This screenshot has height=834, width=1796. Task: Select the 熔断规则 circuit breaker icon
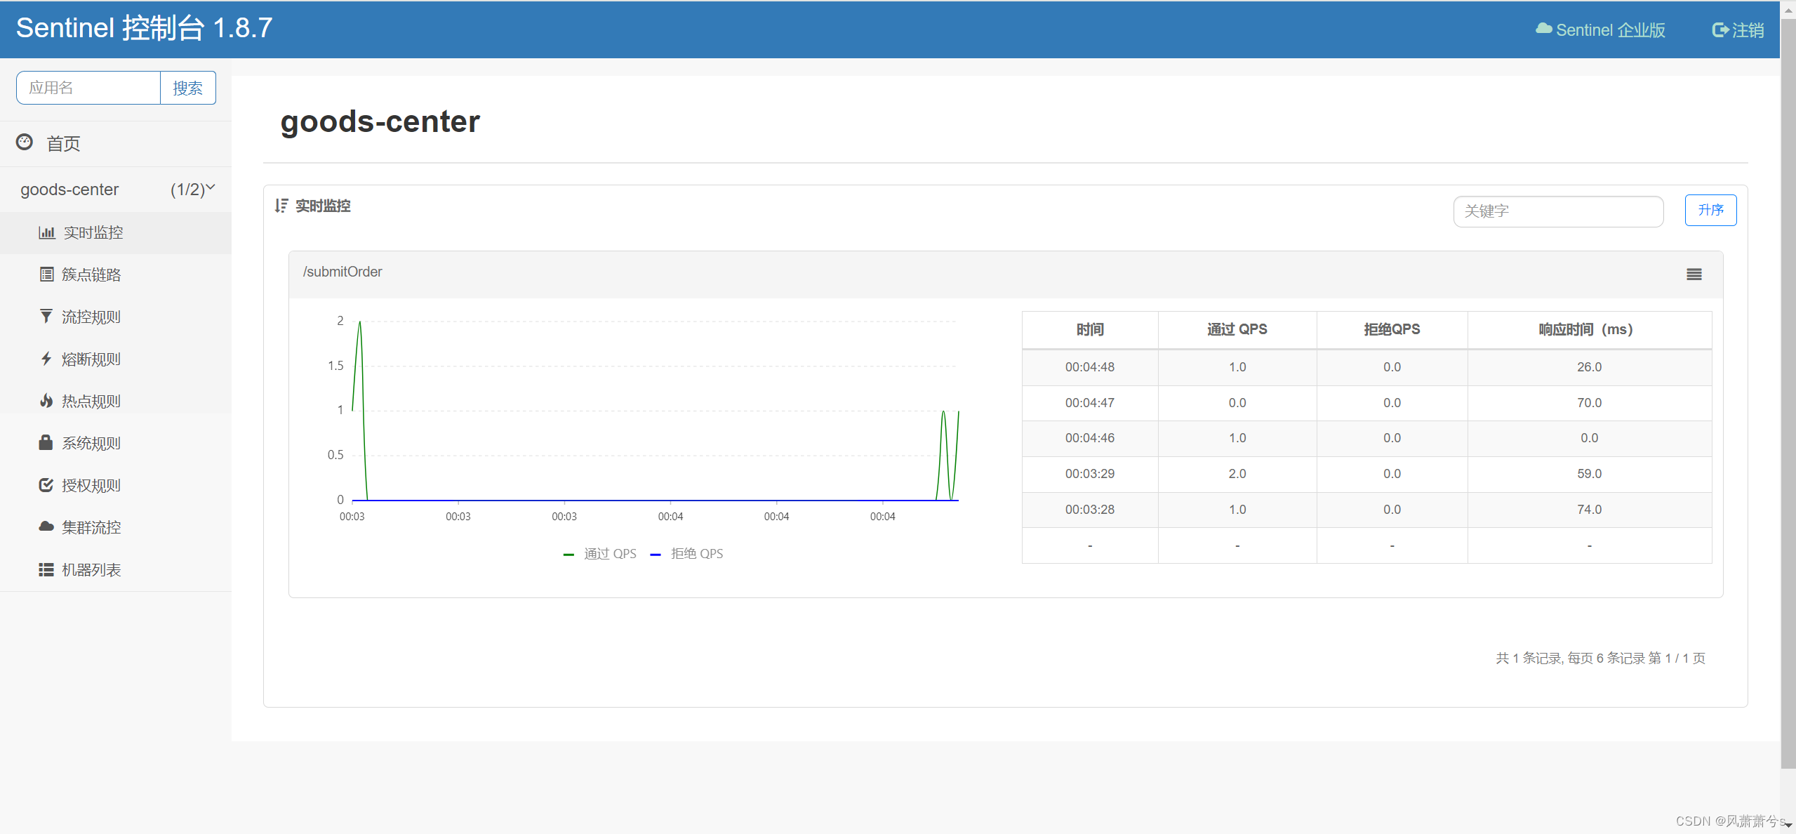click(x=46, y=359)
